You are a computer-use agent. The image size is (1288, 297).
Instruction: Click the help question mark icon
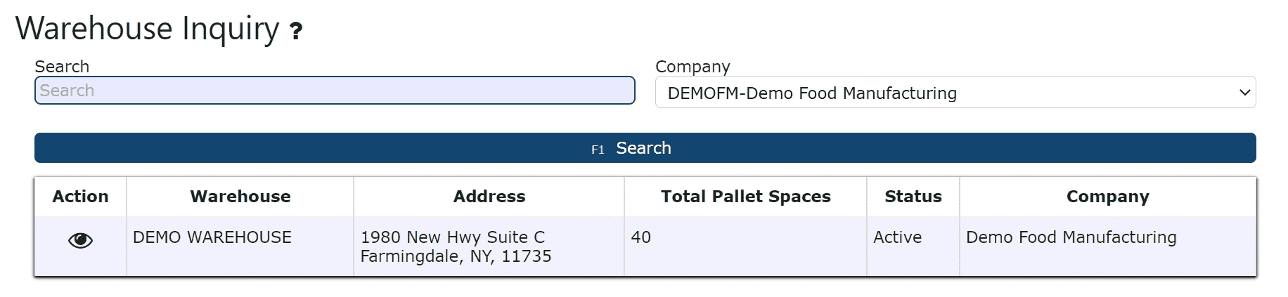(296, 31)
